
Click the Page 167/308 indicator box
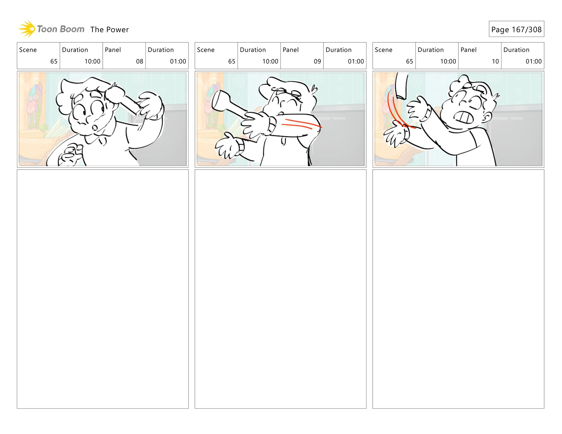[516, 29]
